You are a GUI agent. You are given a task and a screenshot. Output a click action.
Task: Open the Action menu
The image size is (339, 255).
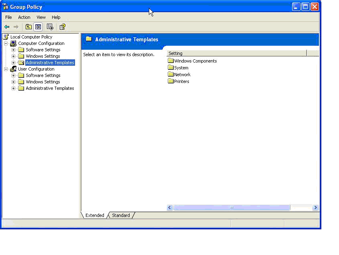coord(24,17)
